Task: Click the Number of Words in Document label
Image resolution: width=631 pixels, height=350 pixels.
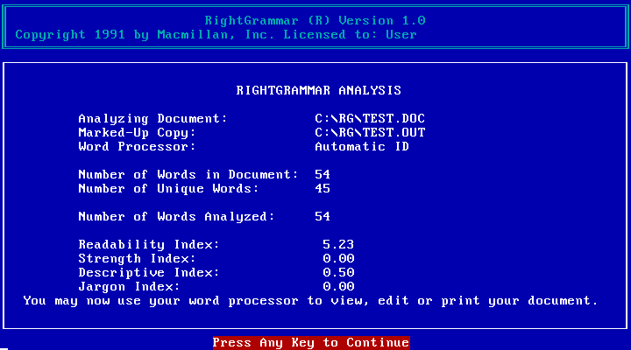Action: [188, 175]
